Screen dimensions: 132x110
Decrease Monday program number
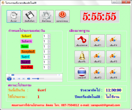coord(49,37)
